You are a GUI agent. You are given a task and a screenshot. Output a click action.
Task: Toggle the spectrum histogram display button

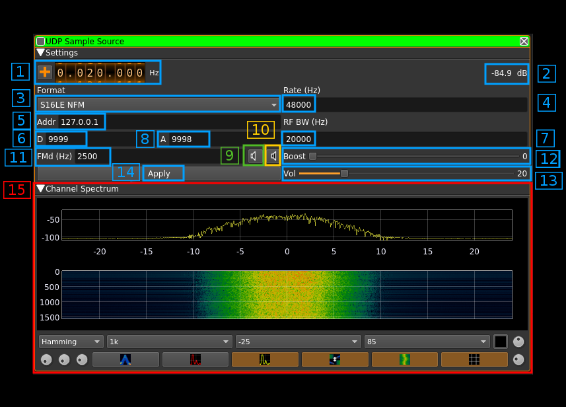[x=125, y=359]
